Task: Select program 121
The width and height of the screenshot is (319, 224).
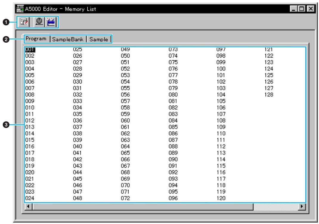Action: (x=269, y=50)
